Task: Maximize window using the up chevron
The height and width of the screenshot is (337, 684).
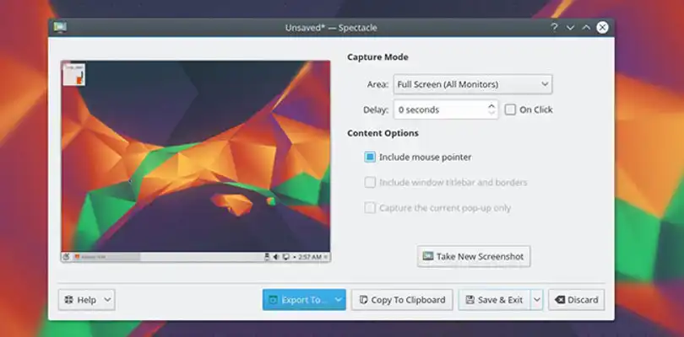Action: coord(586,28)
